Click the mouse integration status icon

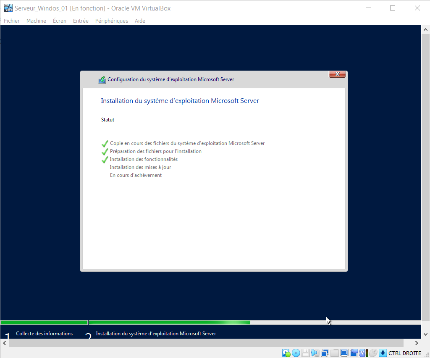coord(373,353)
